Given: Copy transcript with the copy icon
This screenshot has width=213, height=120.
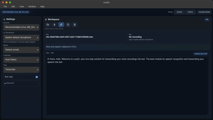Looking at the screenshot, I should tap(68, 25).
